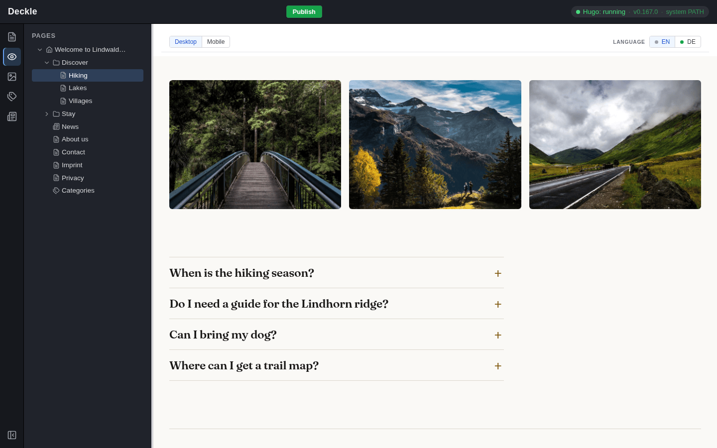Click the valley road photo

[x=615, y=144]
